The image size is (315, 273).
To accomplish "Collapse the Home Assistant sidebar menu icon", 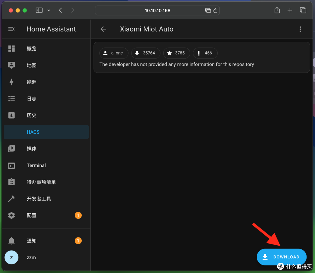I will [x=11, y=29].
